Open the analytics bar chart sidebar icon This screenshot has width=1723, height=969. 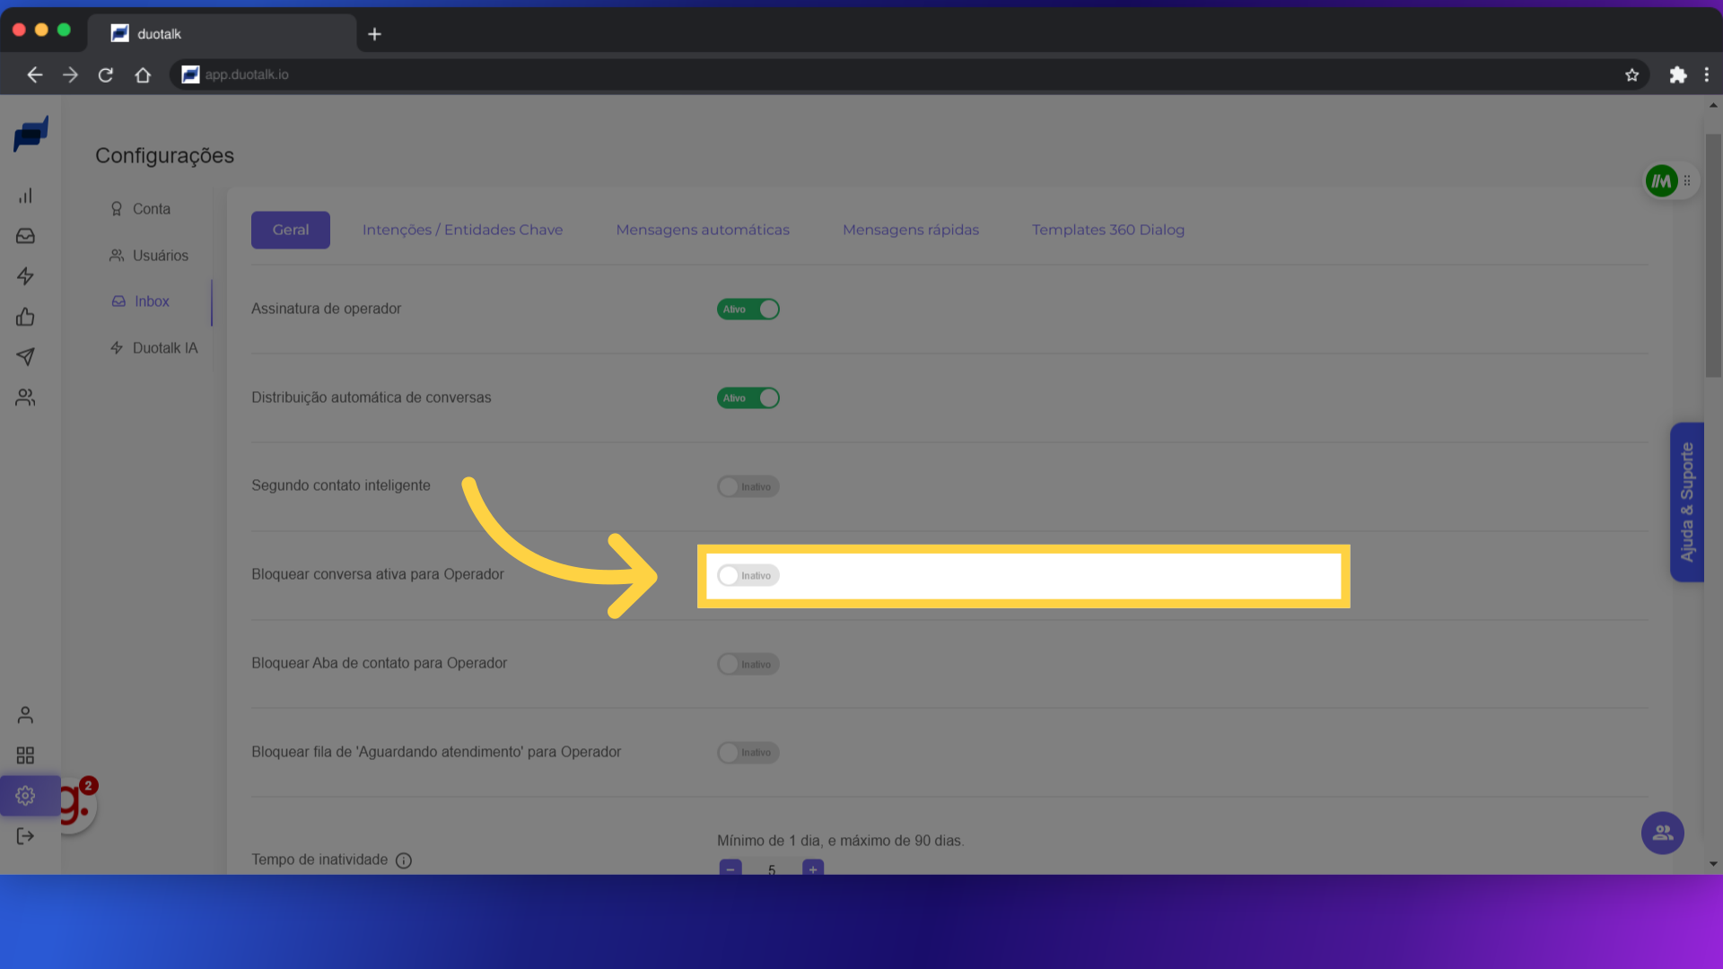25,196
